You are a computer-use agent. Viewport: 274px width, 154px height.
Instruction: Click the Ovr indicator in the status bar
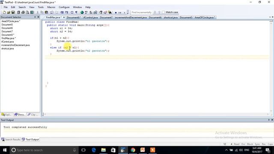click(x=243, y=144)
